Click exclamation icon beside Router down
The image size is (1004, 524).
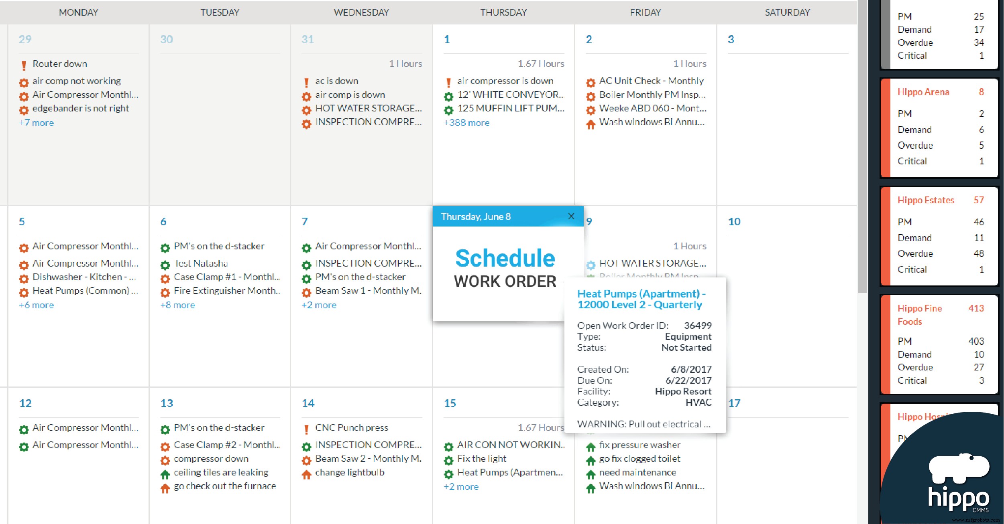pos(24,65)
